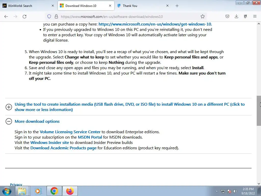261x196 pixels.
Task: Click the 'Using the tool to create installation media' heading
Action: [130, 107]
